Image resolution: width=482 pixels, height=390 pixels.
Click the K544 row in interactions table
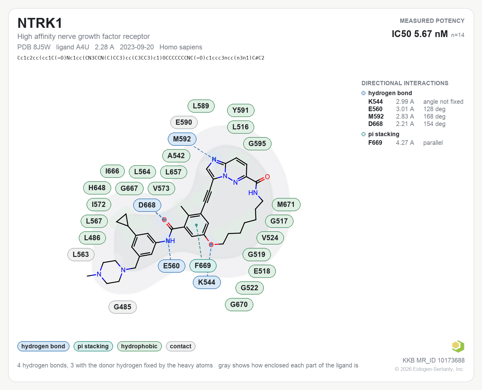(416, 102)
